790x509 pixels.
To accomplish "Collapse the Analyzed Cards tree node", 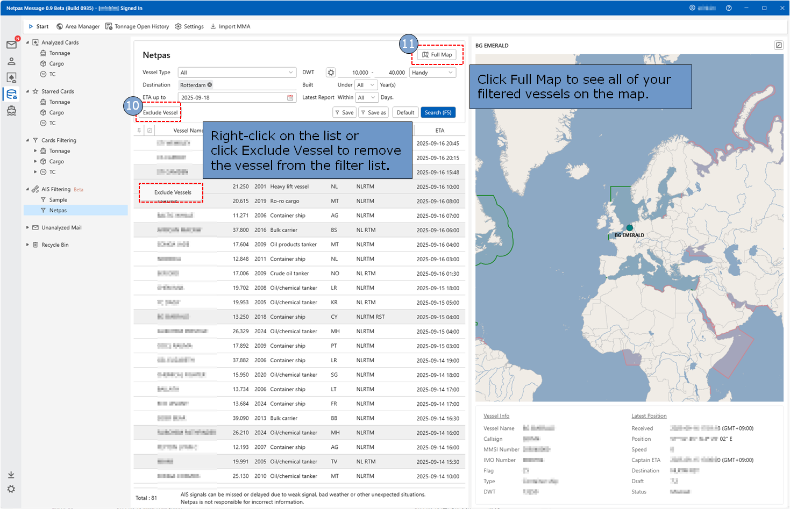I will click(27, 42).
